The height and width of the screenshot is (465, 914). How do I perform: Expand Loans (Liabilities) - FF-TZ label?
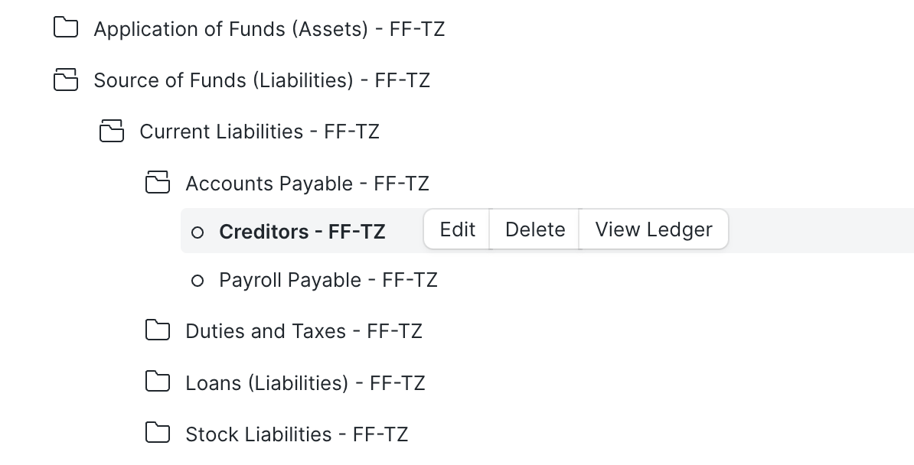(x=305, y=383)
